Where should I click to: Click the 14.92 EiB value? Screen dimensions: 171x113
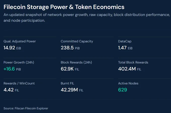point(12,48)
